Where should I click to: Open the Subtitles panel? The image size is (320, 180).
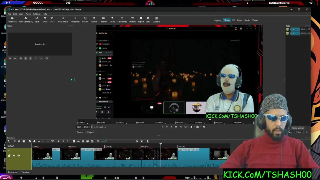tap(156, 20)
